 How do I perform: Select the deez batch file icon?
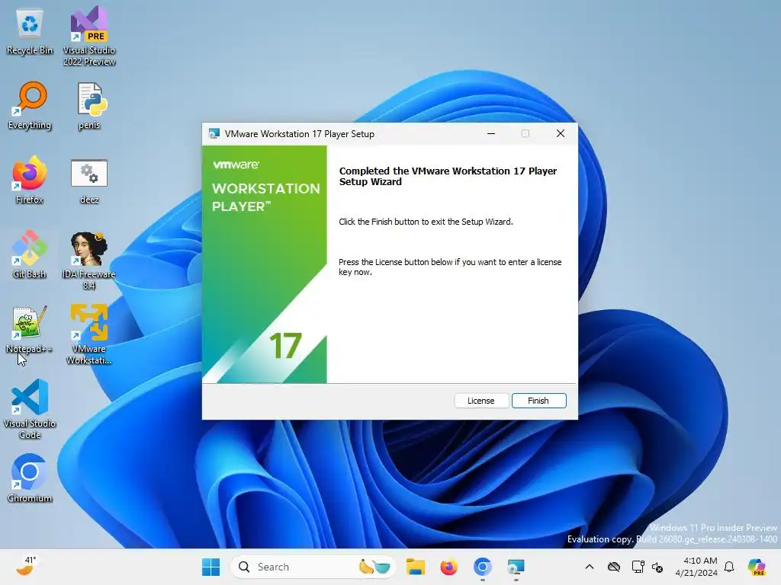point(89,181)
